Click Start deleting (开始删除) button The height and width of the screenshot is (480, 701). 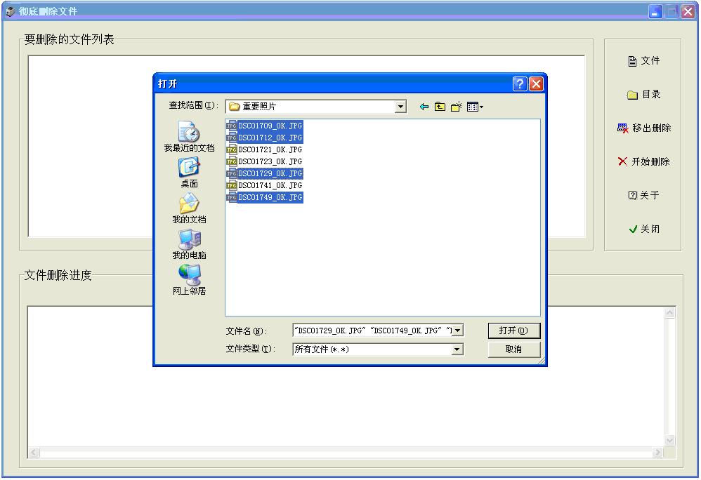[644, 161]
